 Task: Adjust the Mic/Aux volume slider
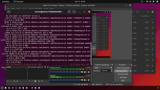click(x=67, y=80)
